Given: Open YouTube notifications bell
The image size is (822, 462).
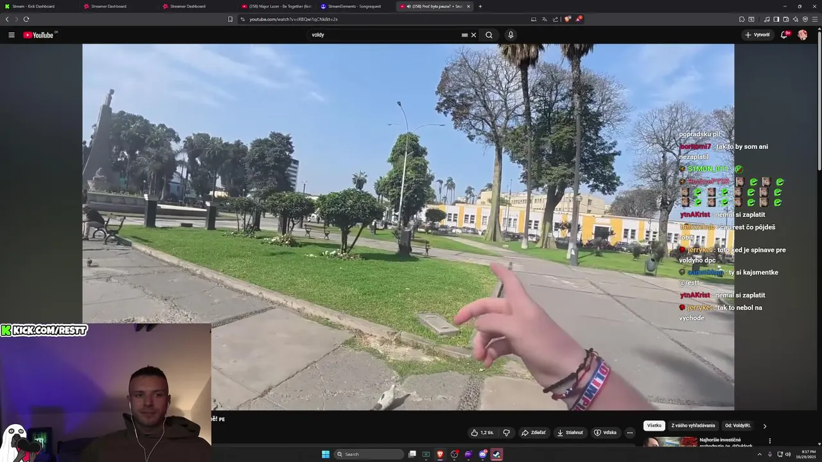Looking at the screenshot, I should (784, 35).
